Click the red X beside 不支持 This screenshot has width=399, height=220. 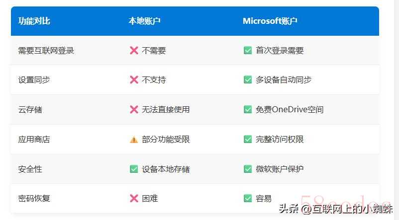pyautogui.click(x=134, y=80)
